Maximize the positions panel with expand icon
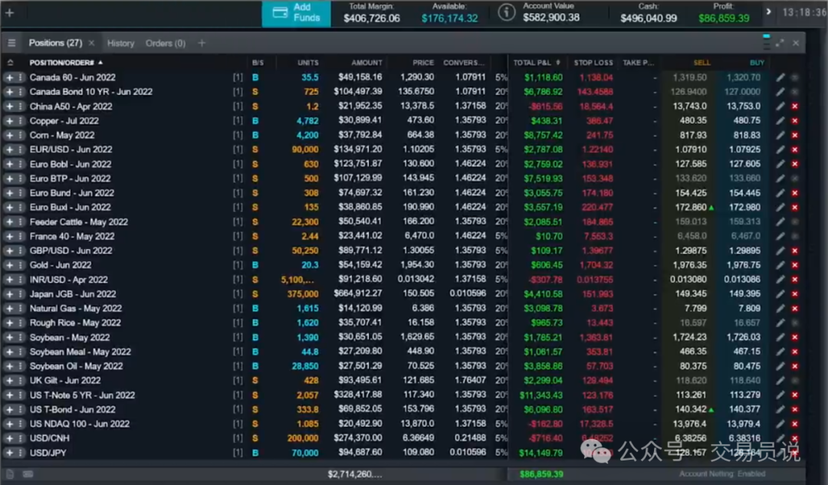The height and width of the screenshot is (485, 828). pos(780,44)
